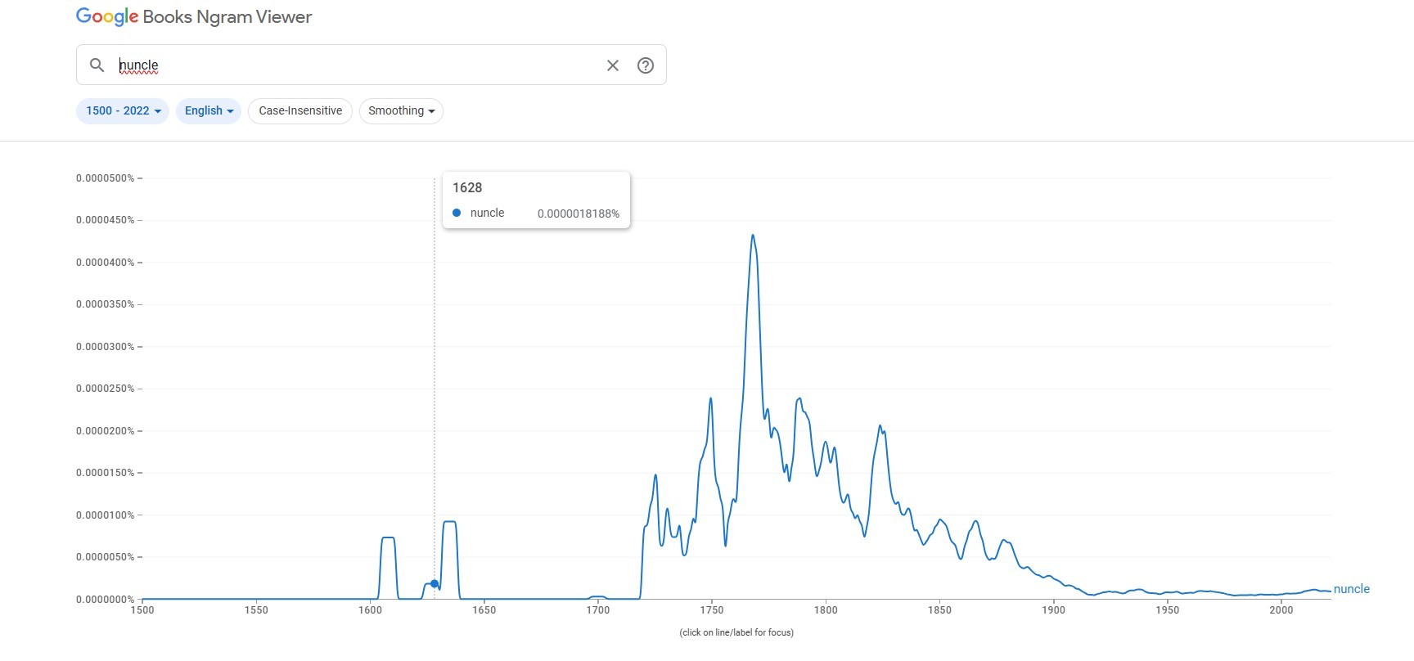Click the '(click on line/label for focus)' hint text
The width and height of the screenshot is (1414, 661).
pyautogui.click(x=736, y=632)
